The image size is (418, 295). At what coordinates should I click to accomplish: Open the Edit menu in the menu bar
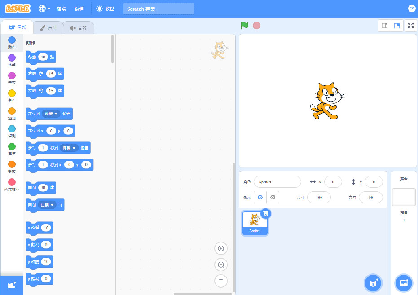[79, 9]
